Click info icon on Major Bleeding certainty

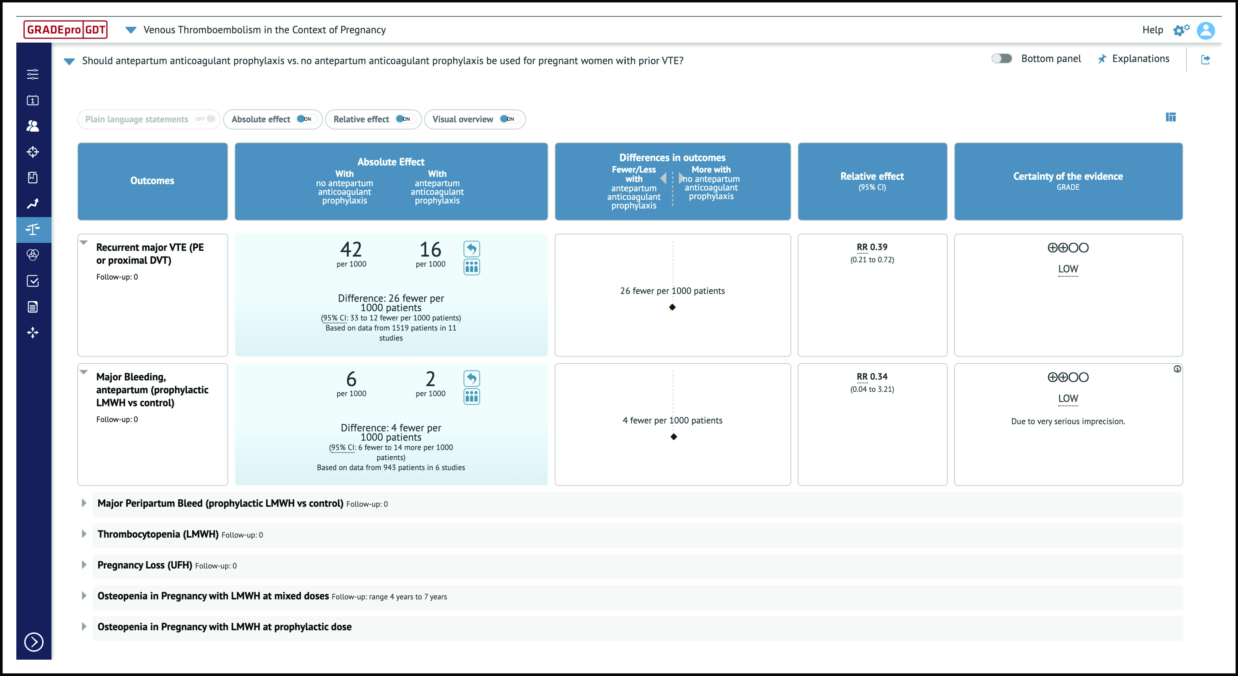click(x=1177, y=369)
